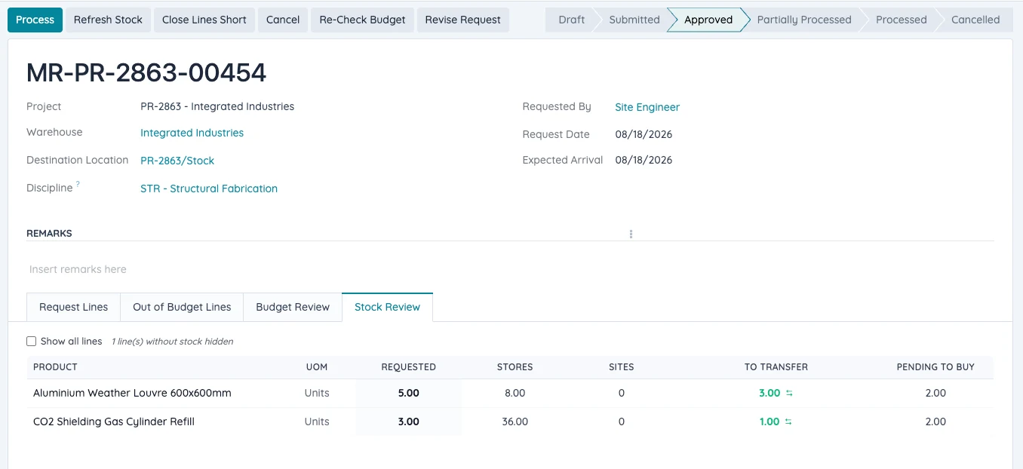Select the Cancelled status stage
The height and width of the screenshot is (469, 1023).
[975, 20]
